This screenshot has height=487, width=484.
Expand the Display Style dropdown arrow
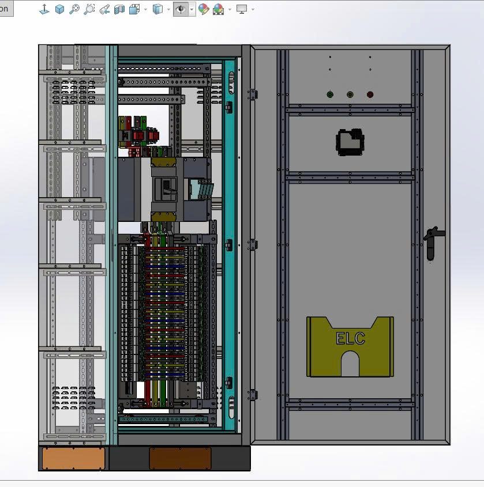(168, 8)
